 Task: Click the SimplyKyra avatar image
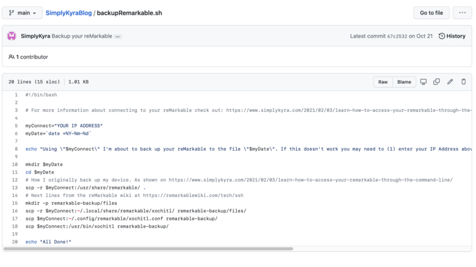(x=11, y=36)
